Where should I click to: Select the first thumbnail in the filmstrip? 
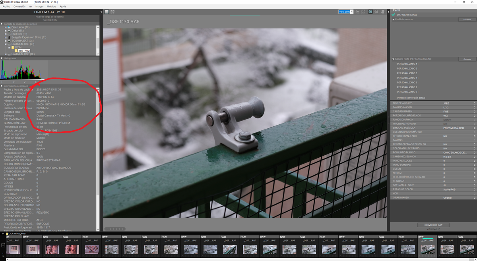click(x=14, y=249)
